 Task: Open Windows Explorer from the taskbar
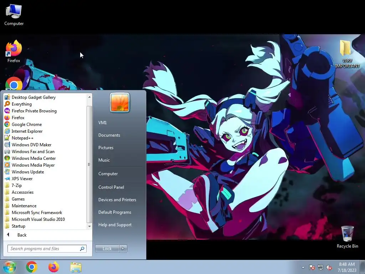click(76, 267)
